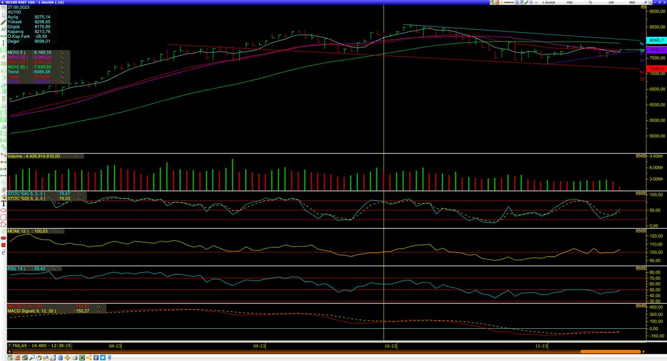Open the 1 Günlük period selector
Viewport: 667px width, 361px height.
point(549,3)
